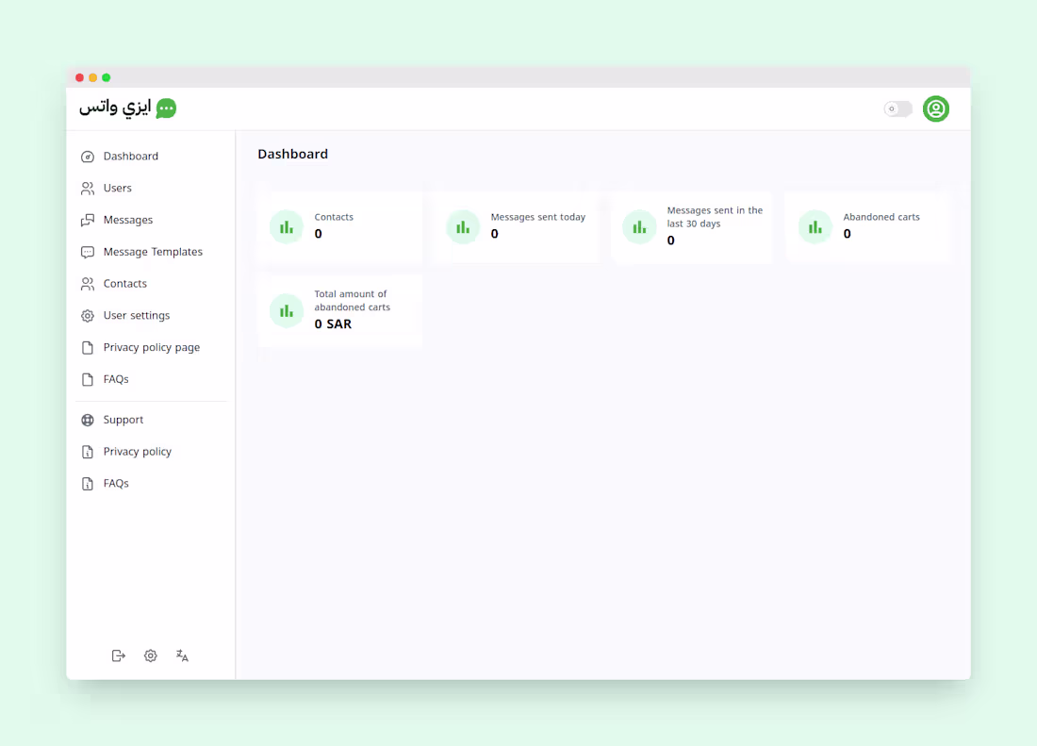
Task: Flip the toggle switch in the header
Action: pyautogui.click(x=897, y=108)
